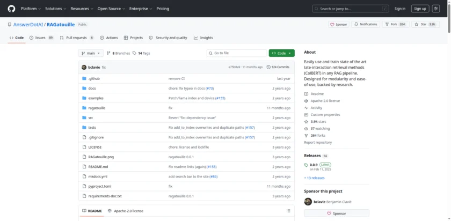The height and width of the screenshot is (221, 451).
Task: Click the tags icon showing 14 Tags
Action: pos(135,53)
